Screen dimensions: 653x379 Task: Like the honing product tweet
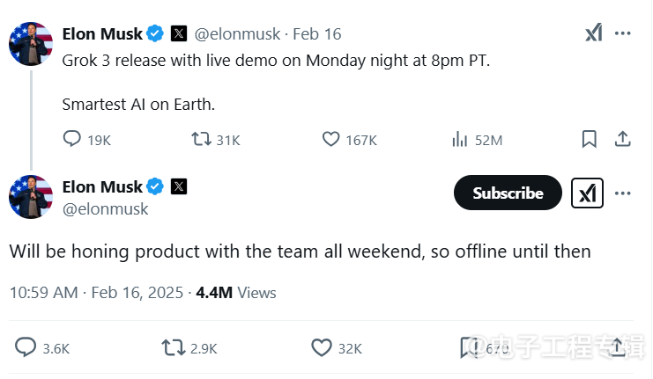pyautogui.click(x=322, y=348)
